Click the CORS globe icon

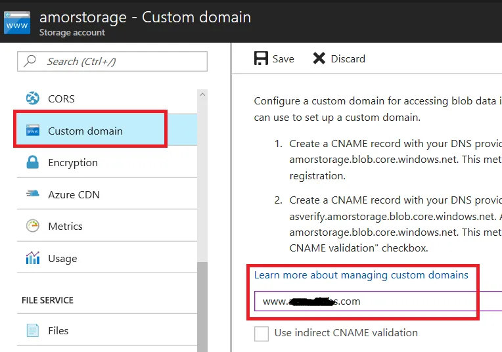pyautogui.click(x=33, y=99)
